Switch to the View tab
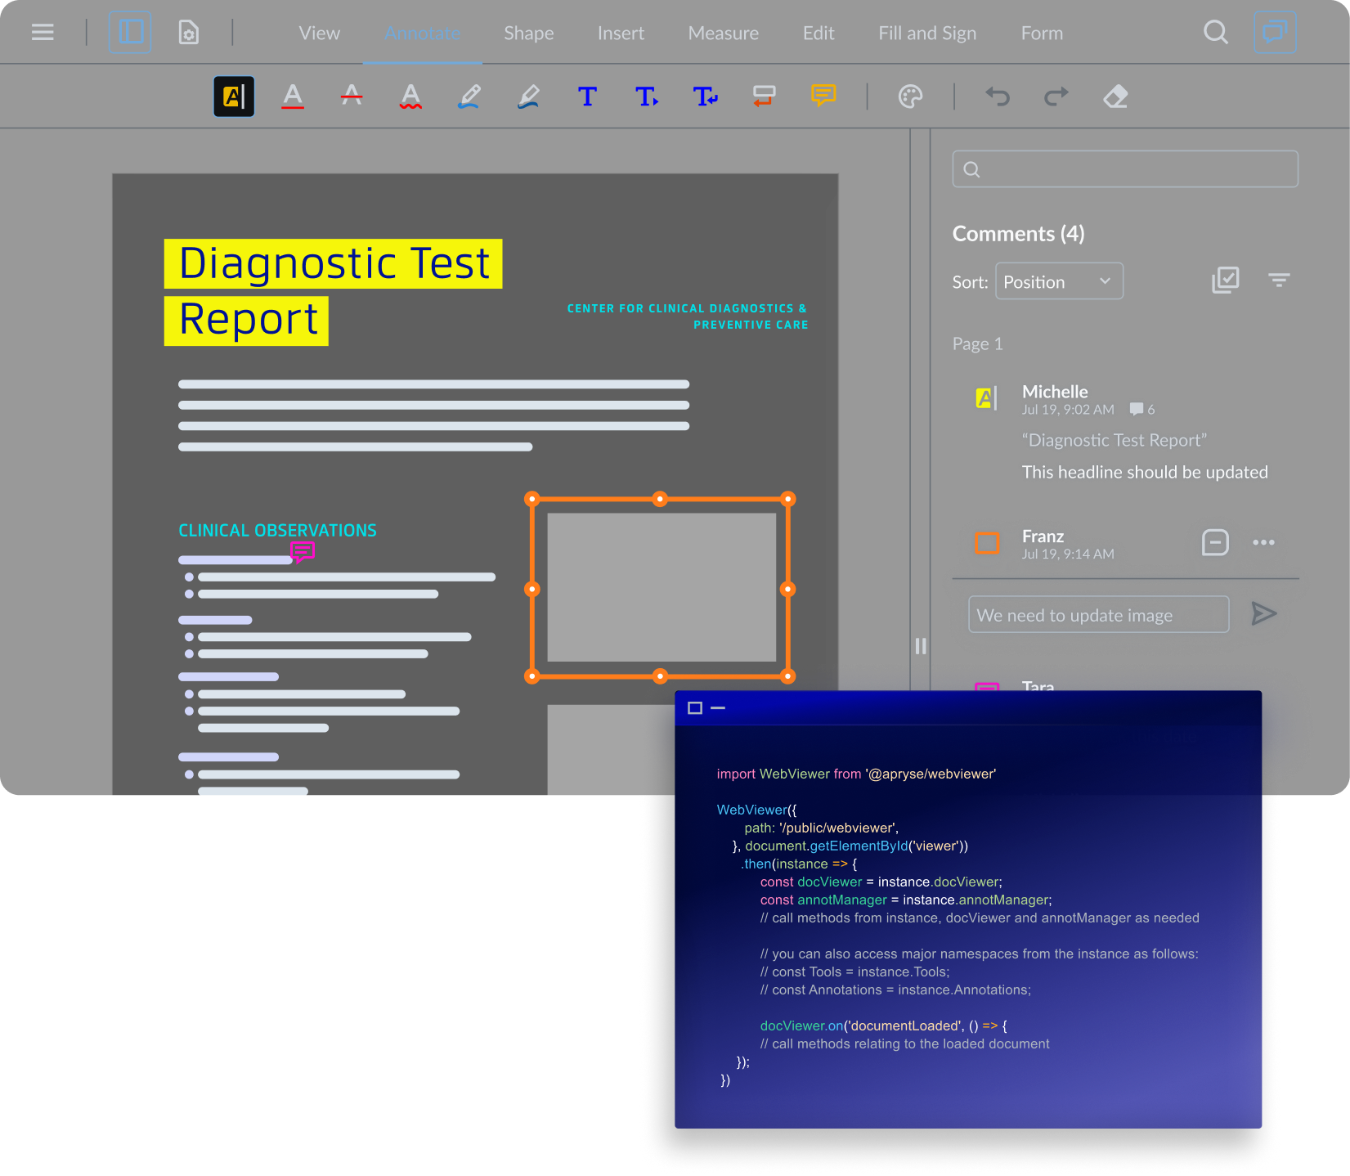Image resolution: width=1350 pixels, height=1176 pixels. (x=319, y=34)
